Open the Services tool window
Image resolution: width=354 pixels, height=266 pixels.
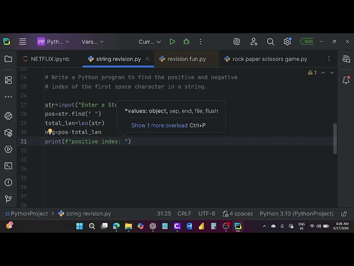(8, 149)
